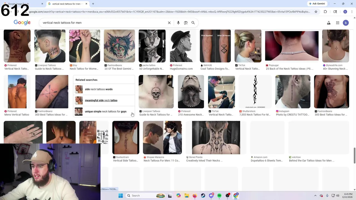Open Shutterstock tribal neck tattoo image

tap(255, 92)
